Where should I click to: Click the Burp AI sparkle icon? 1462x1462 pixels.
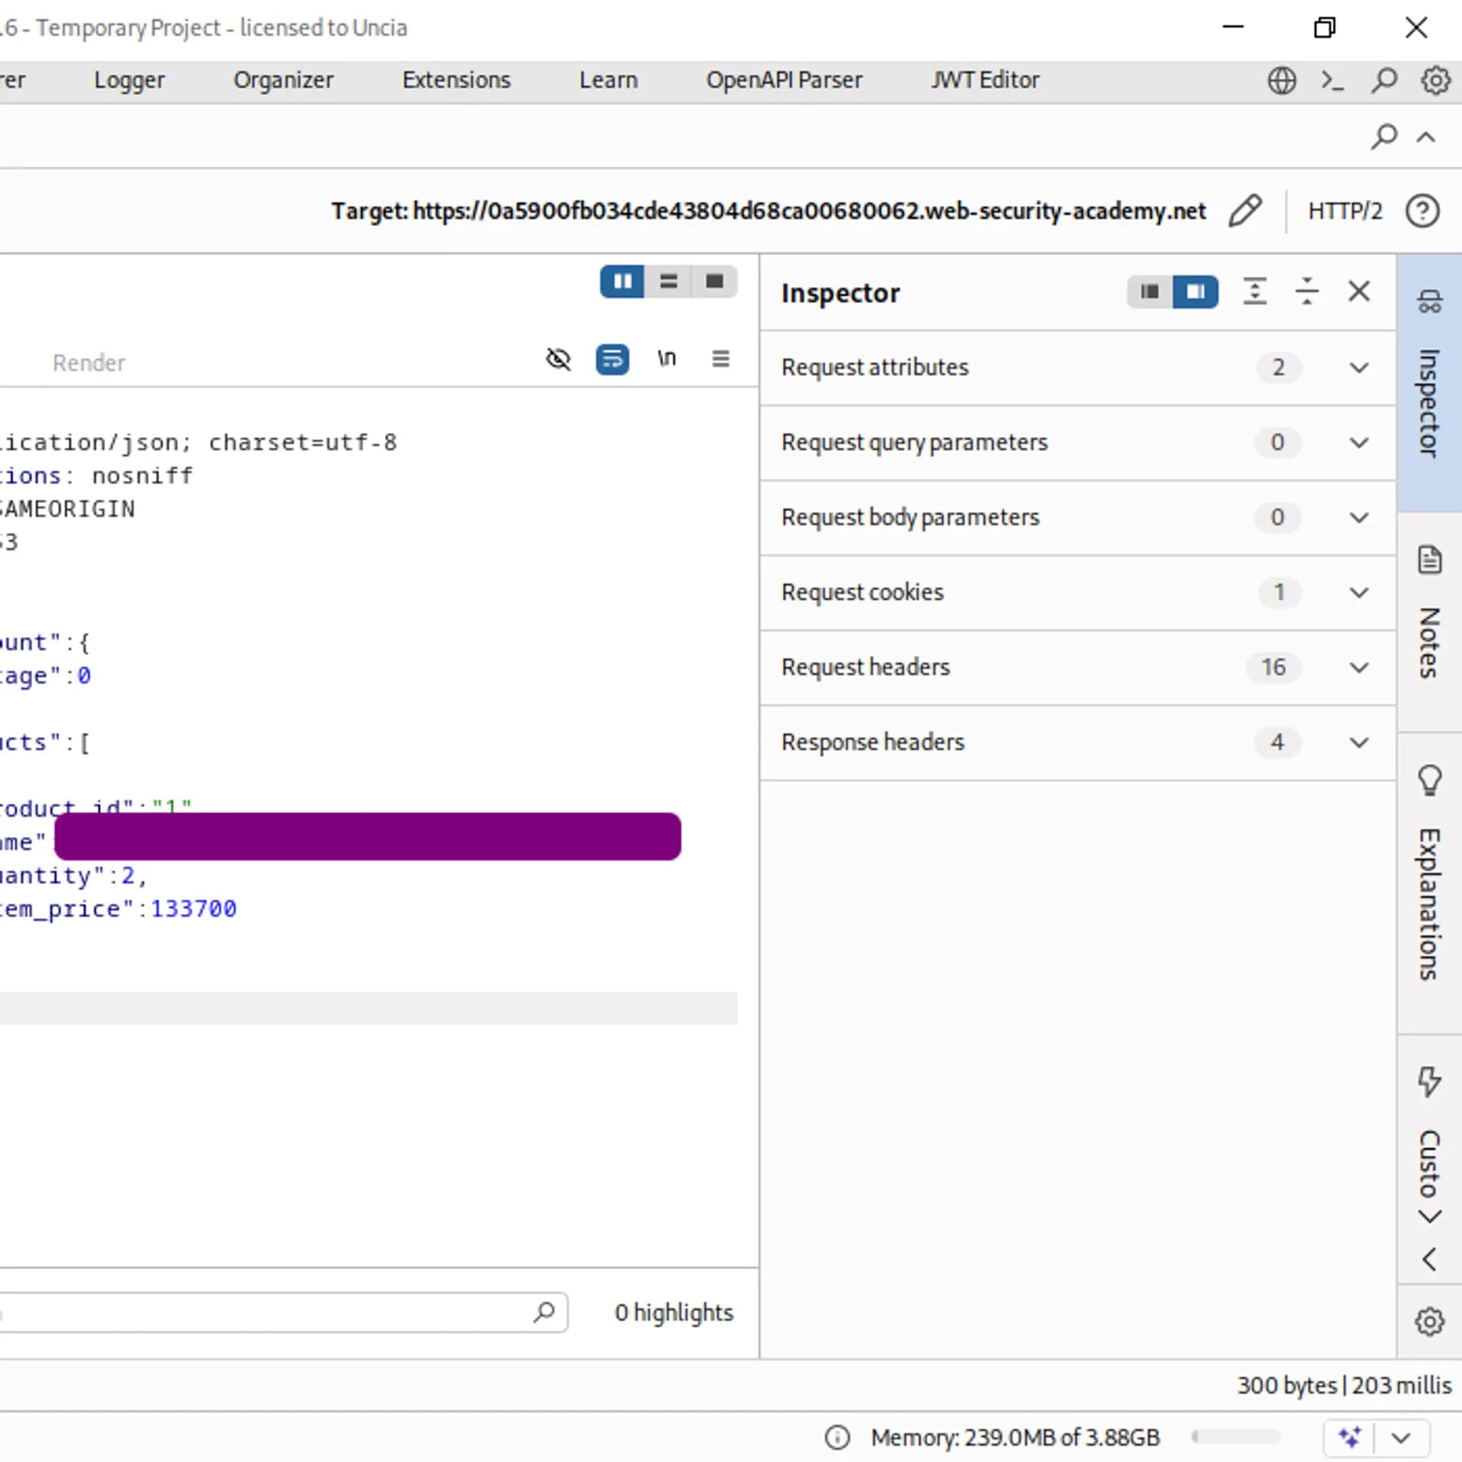point(1349,1438)
